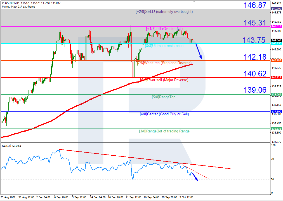This screenshot has width=283, height=201.
Task: Select the green 139.062 price tag
Action: [276, 95]
